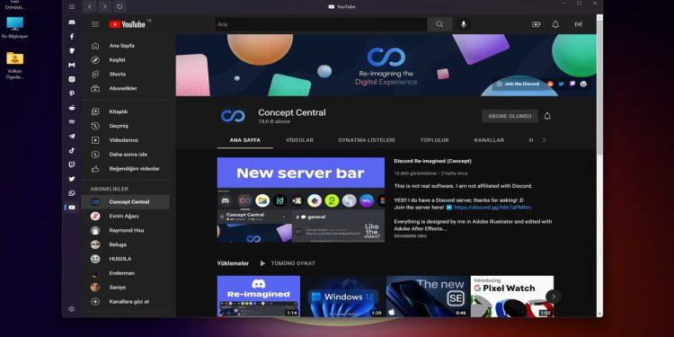This screenshot has width=674, height=337.
Task: Open Shorts in the guide
Action: (126, 74)
